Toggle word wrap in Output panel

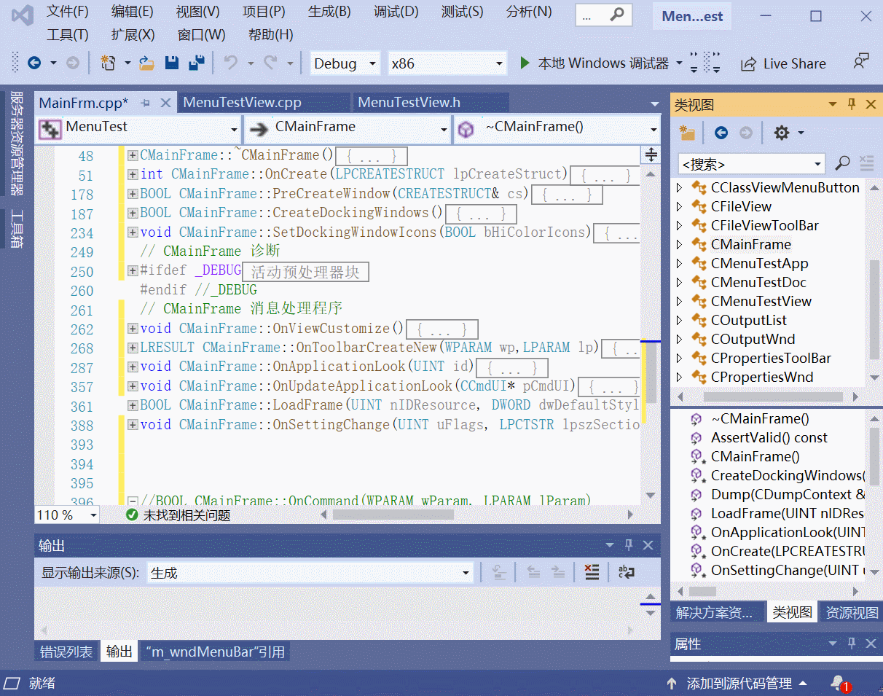[627, 573]
